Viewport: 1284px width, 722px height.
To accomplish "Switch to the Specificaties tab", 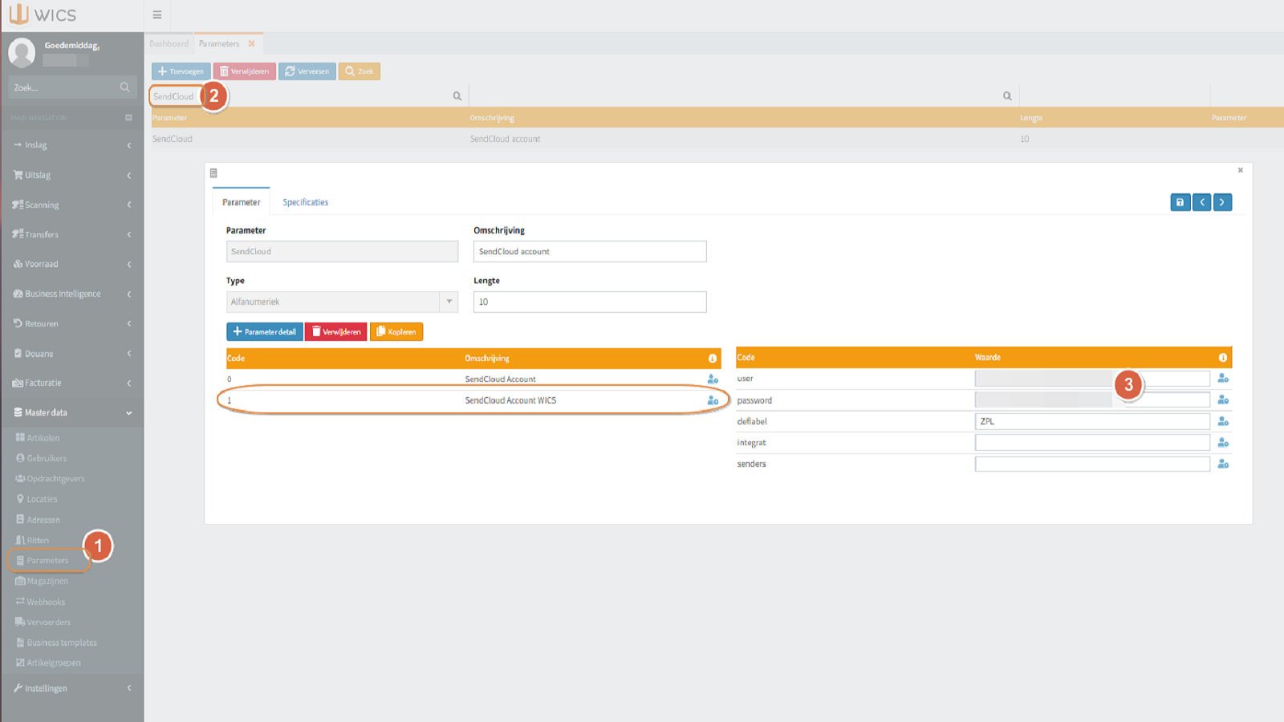I will pos(305,202).
